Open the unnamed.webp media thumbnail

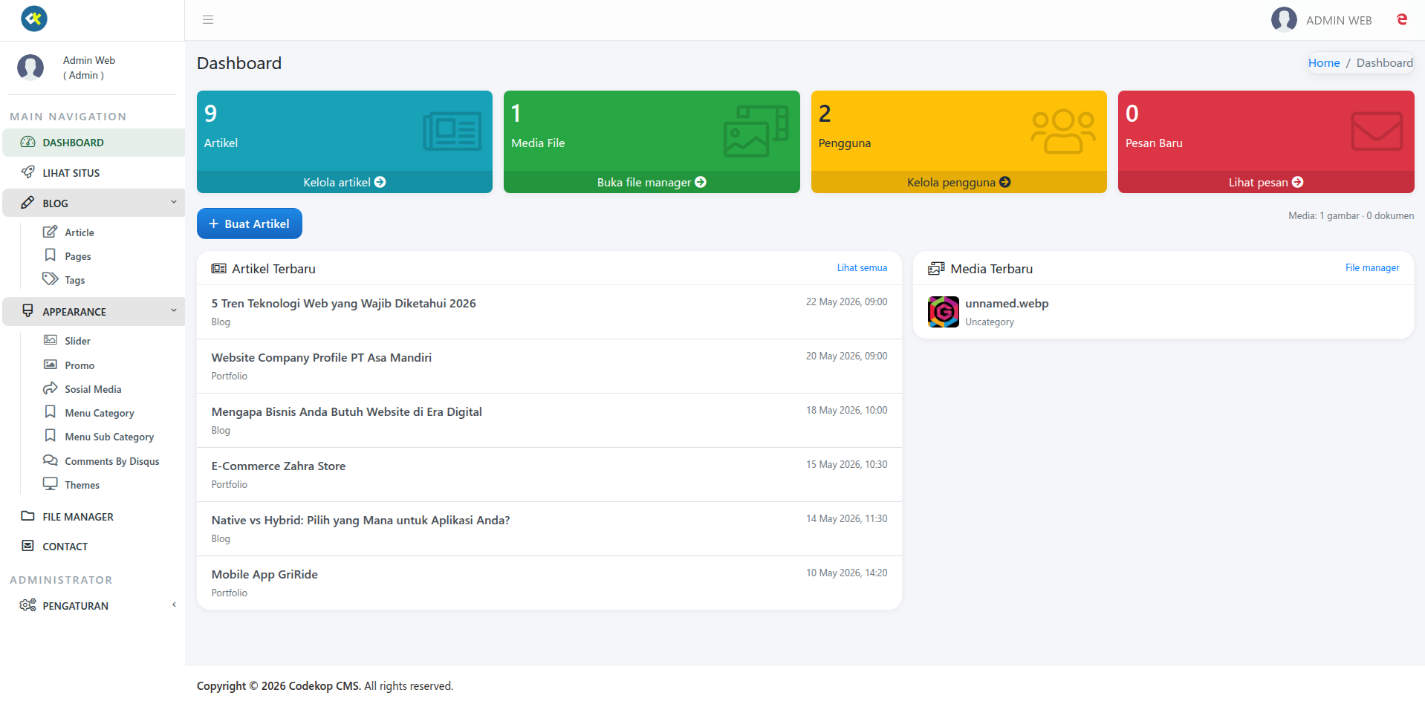(944, 312)
